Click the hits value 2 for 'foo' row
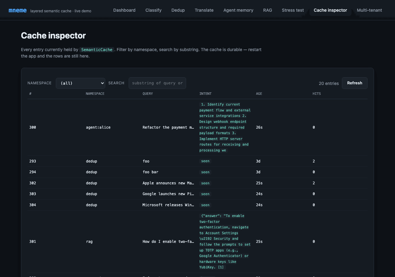Image resolution: width=395 pixels, height=277 pixels. point(314,161)
